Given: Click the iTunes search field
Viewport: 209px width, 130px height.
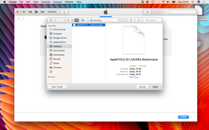Looking at the screenshot, I should [x=179, y=12].
